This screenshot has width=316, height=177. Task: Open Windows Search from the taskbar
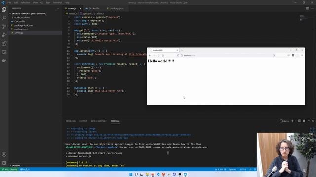click(x=136, y=174)
